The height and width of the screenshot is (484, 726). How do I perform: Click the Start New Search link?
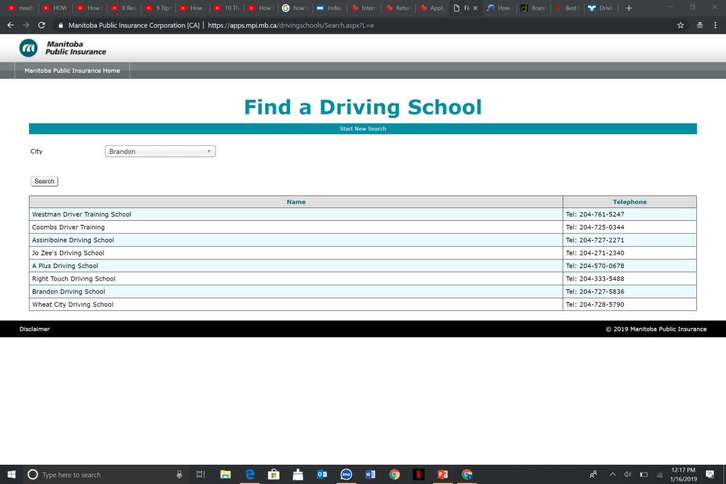coord(362,129)
